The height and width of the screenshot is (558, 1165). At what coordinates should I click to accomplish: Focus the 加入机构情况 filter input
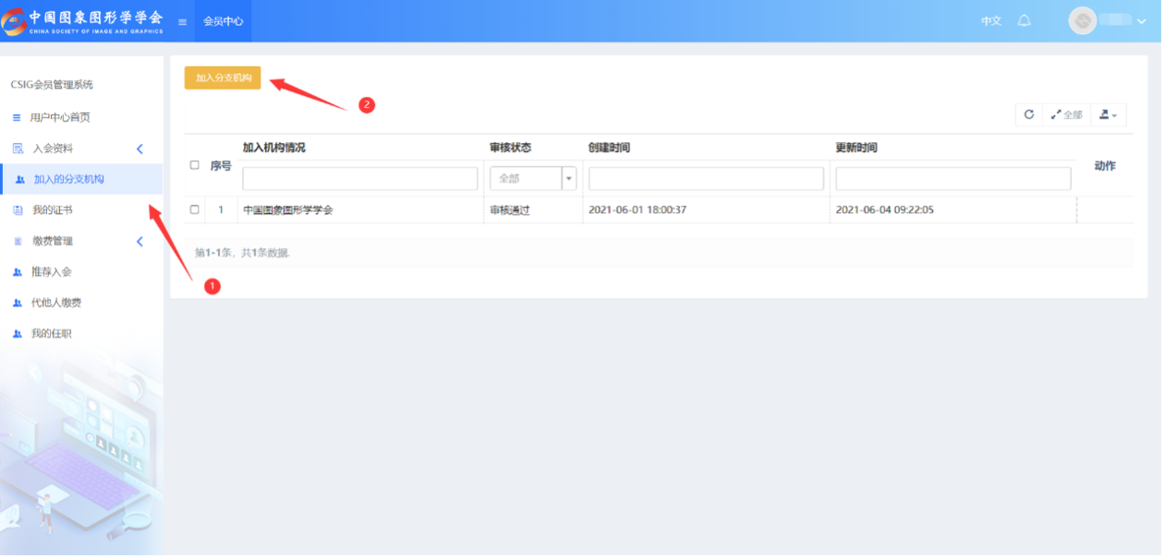coord(359,178)
